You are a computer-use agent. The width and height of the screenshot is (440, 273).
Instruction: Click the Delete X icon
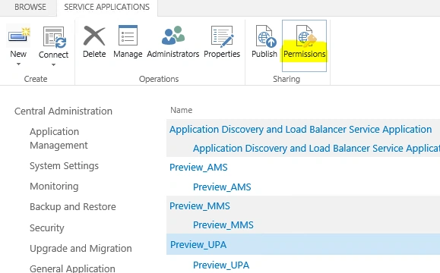(94, 36)
